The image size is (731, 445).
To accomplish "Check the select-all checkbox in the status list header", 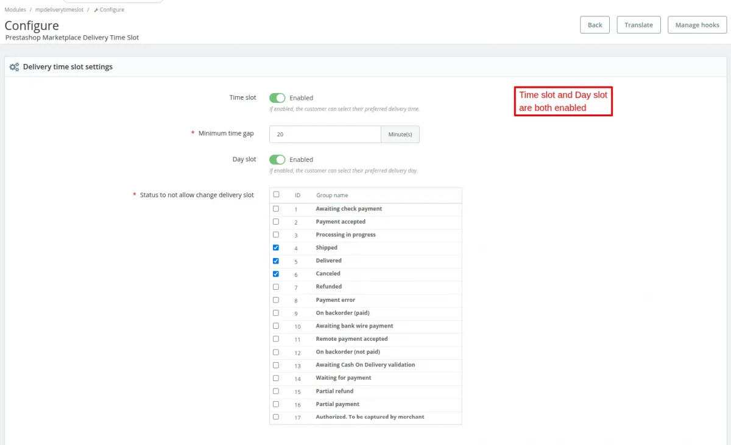I will tap(276, 195).
